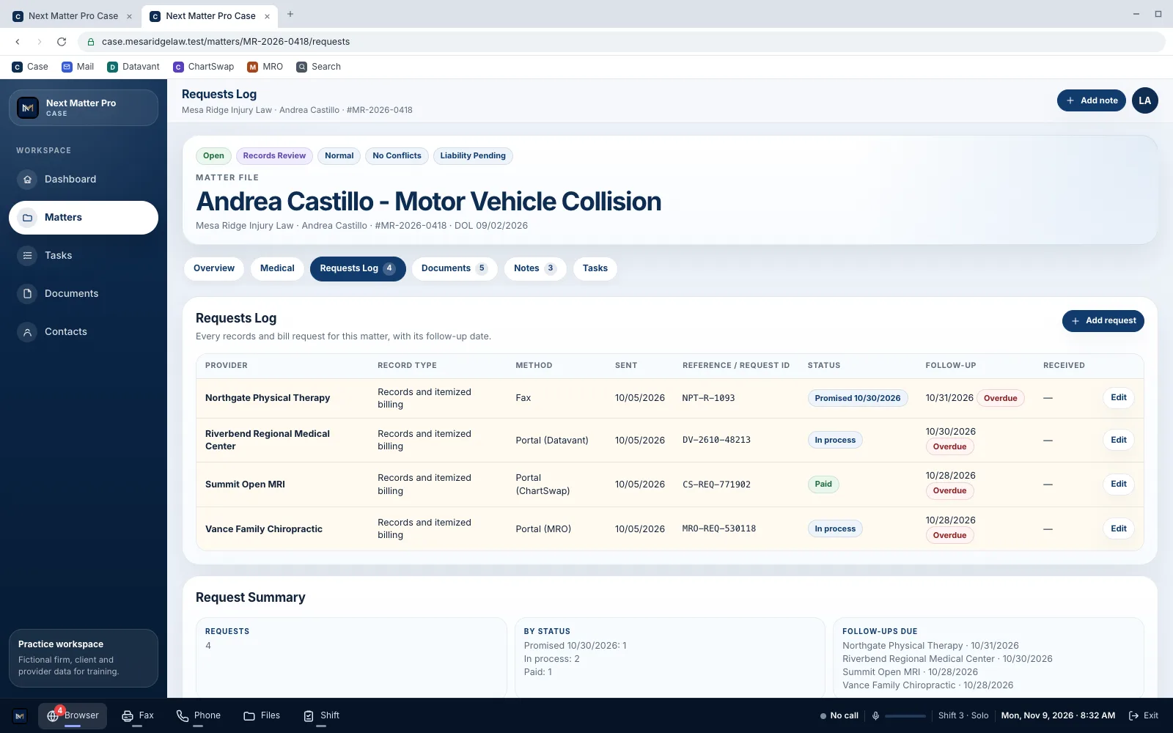Toggle the microphone icon in status bar
This screenshot has height=733, width=1173.
[875, 716]
